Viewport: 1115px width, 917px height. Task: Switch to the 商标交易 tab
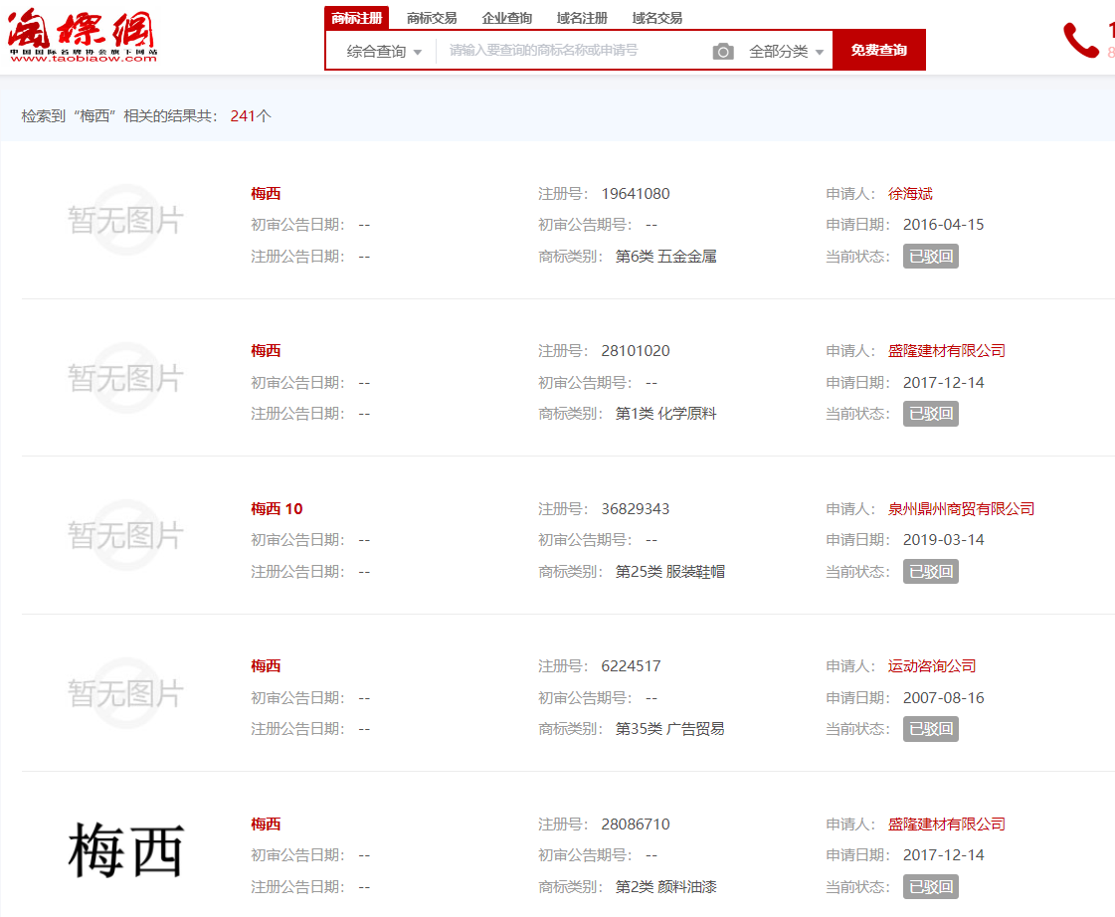click(432, 18)
